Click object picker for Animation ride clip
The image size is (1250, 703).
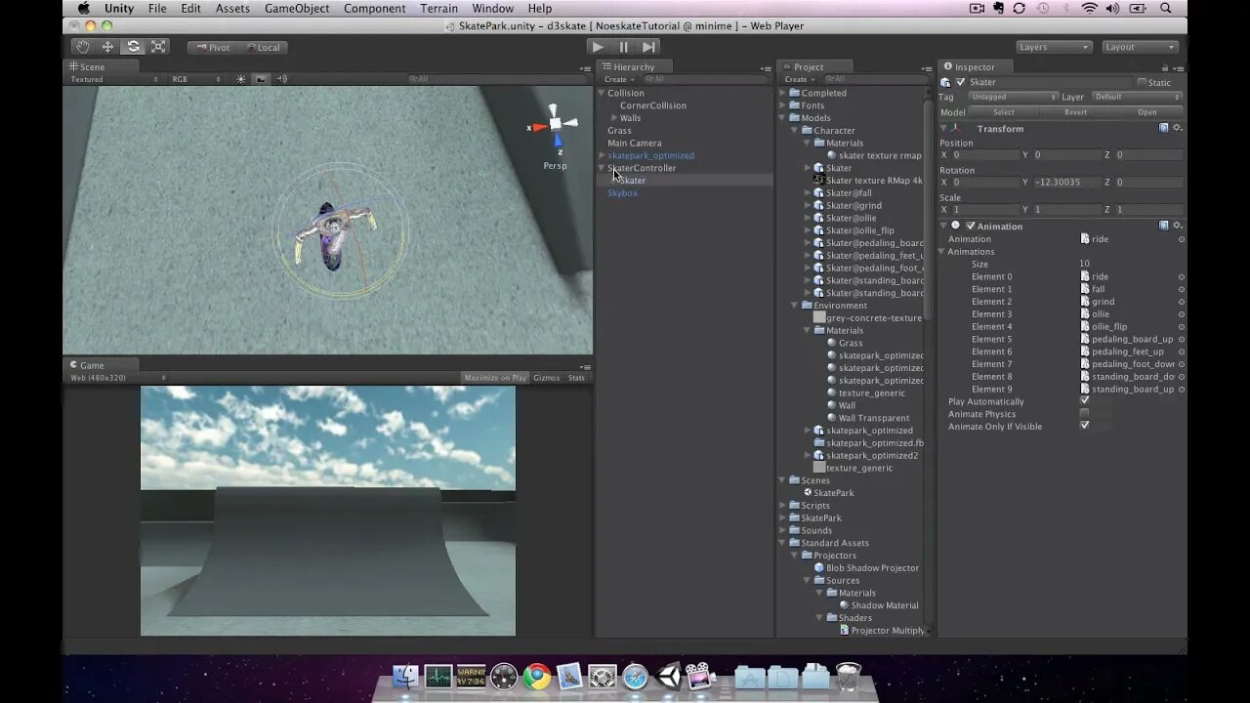tap(1182, 239)
